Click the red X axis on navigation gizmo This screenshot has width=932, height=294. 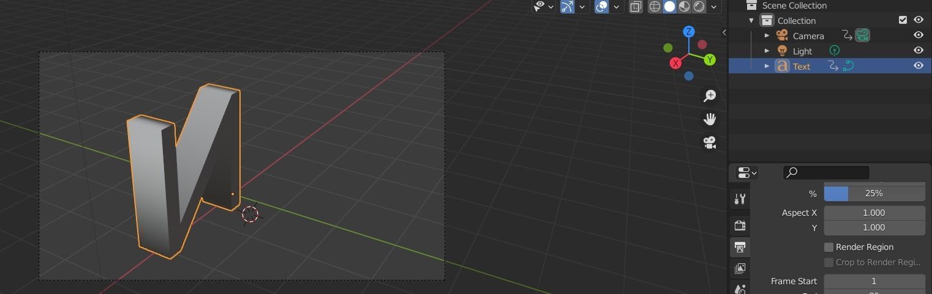[x=675, y=63]
